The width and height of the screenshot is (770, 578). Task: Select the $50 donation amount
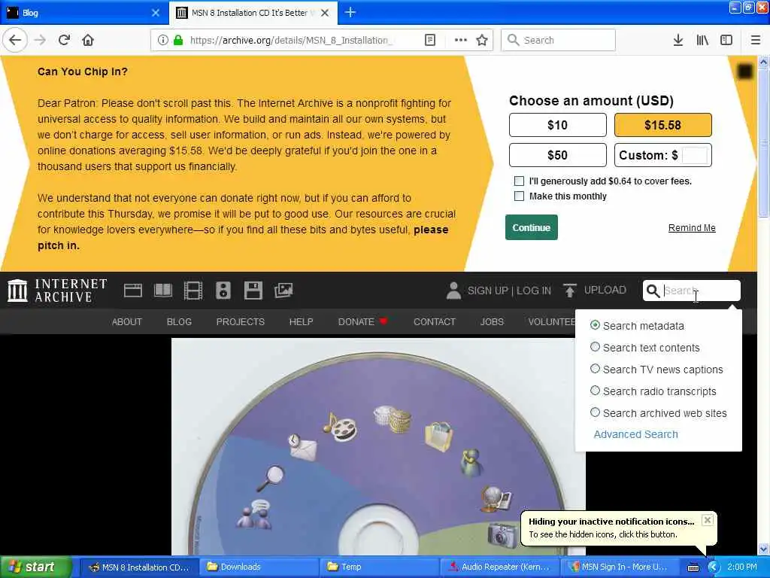coord(557,155)
